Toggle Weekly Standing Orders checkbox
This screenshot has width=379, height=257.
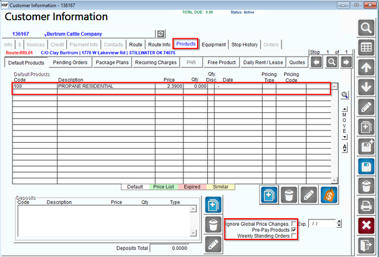click(x=293, y=236)
